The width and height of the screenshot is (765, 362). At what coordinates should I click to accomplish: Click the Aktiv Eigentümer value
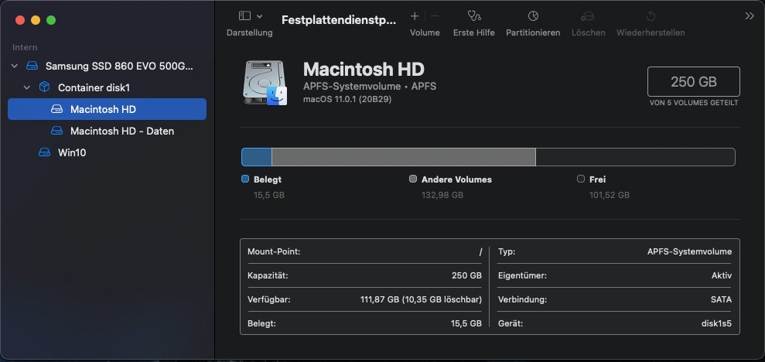pyautogui.click(x=722, y=275)
